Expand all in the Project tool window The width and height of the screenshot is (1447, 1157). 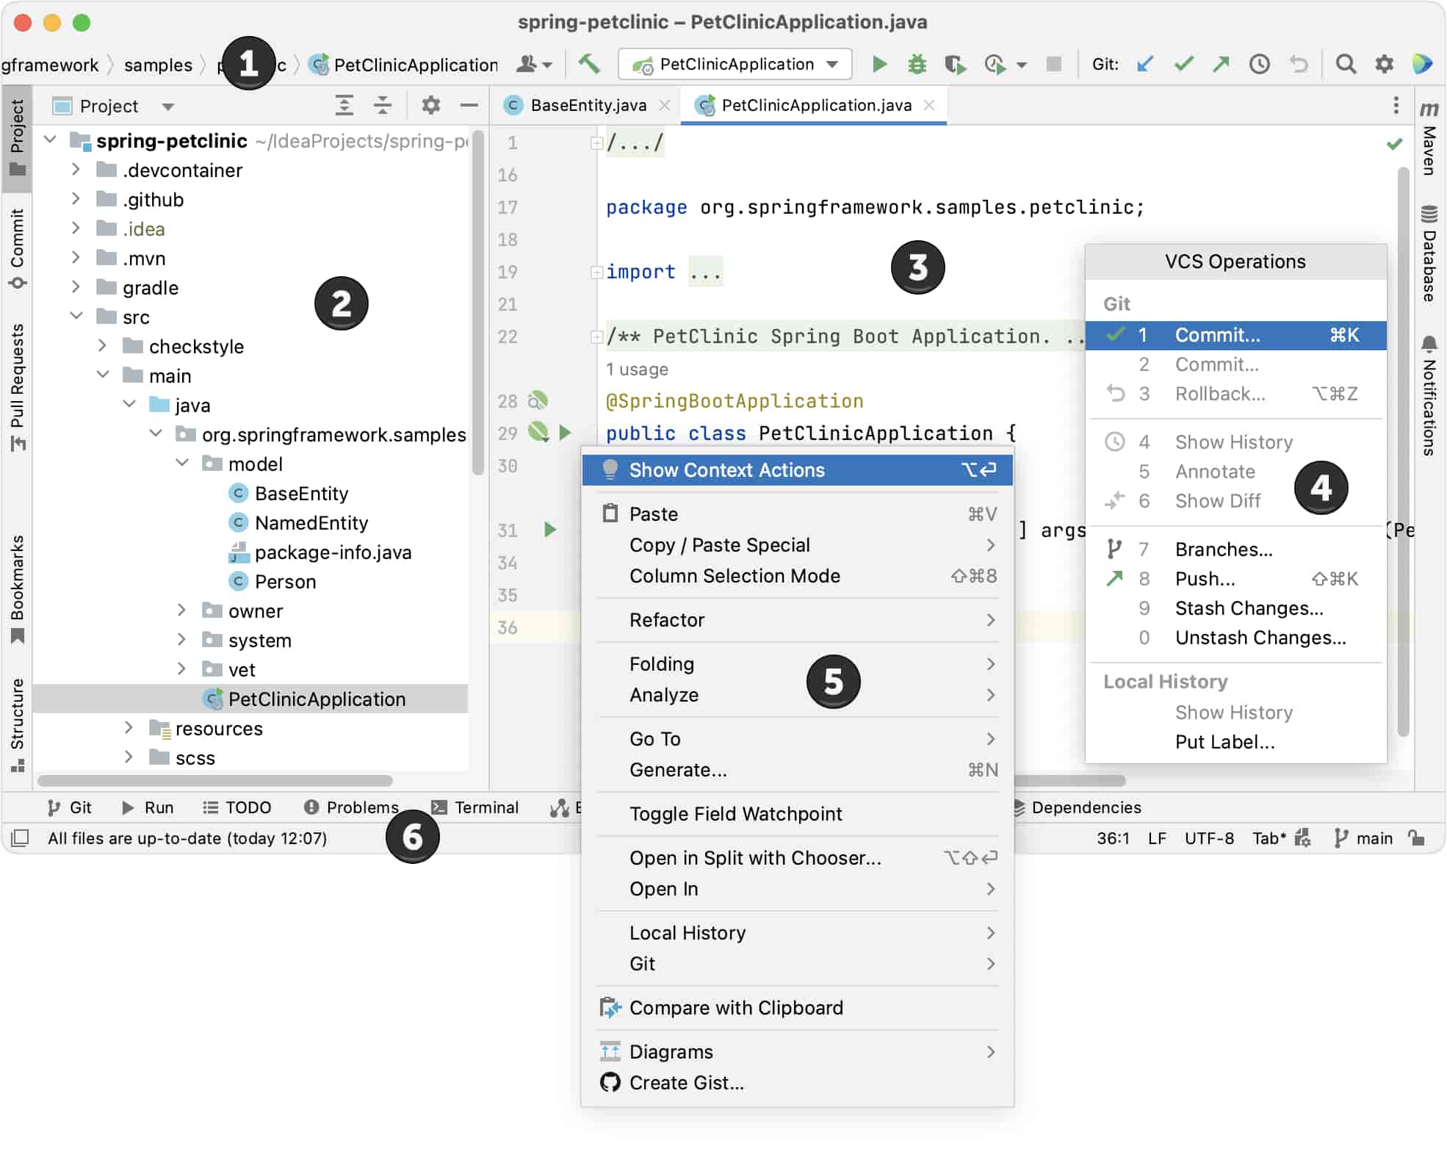[344, 106]
